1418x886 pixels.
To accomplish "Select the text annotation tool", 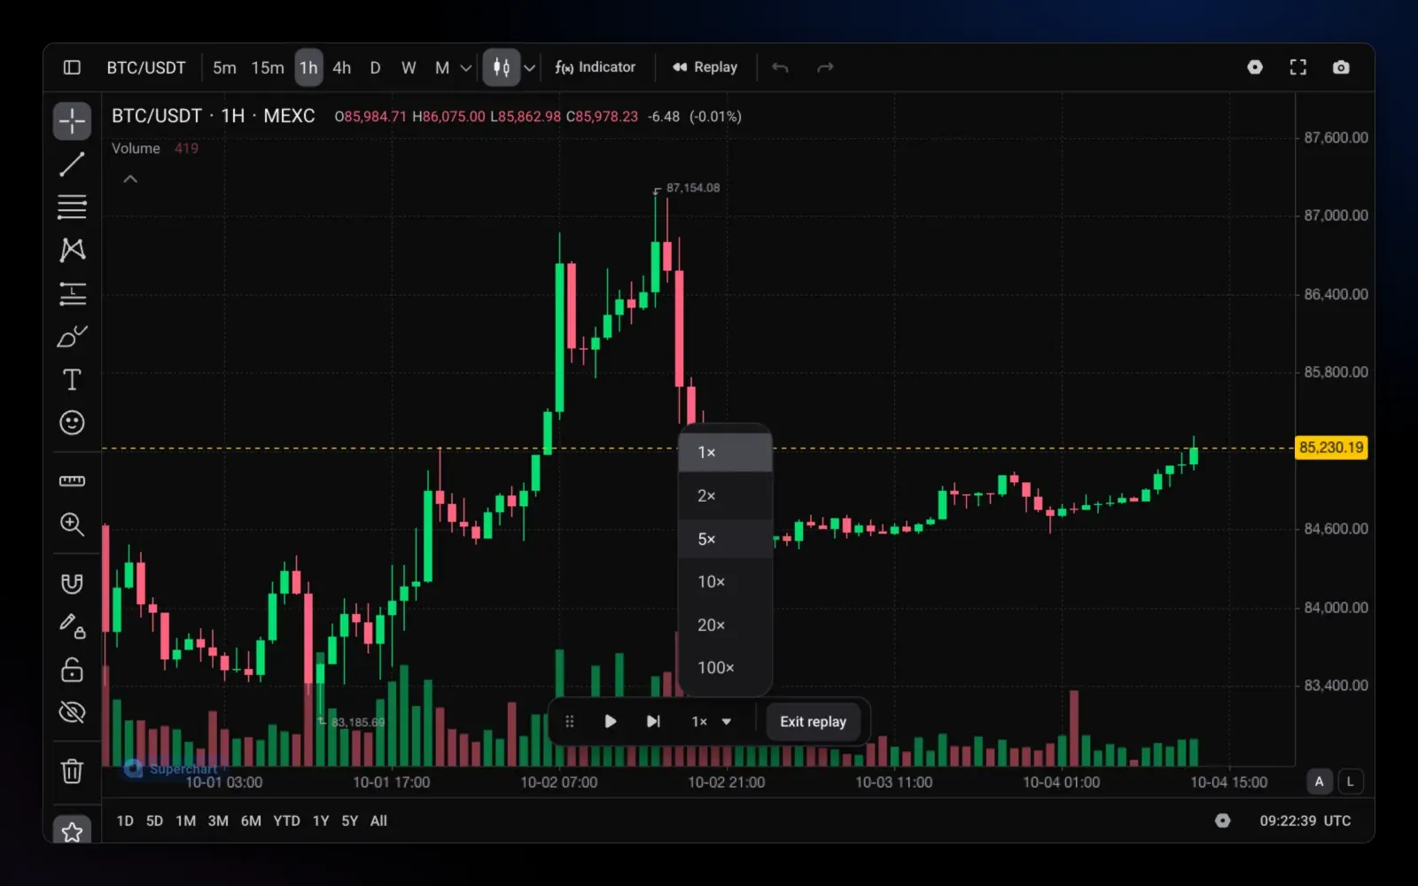I will [72, 379].
